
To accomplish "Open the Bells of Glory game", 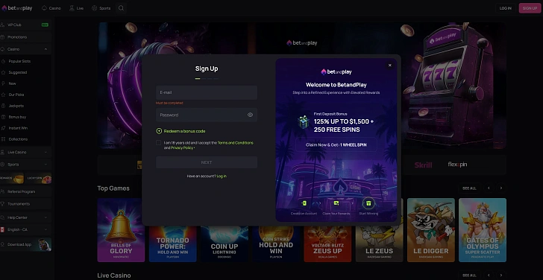I will (121, 230).
